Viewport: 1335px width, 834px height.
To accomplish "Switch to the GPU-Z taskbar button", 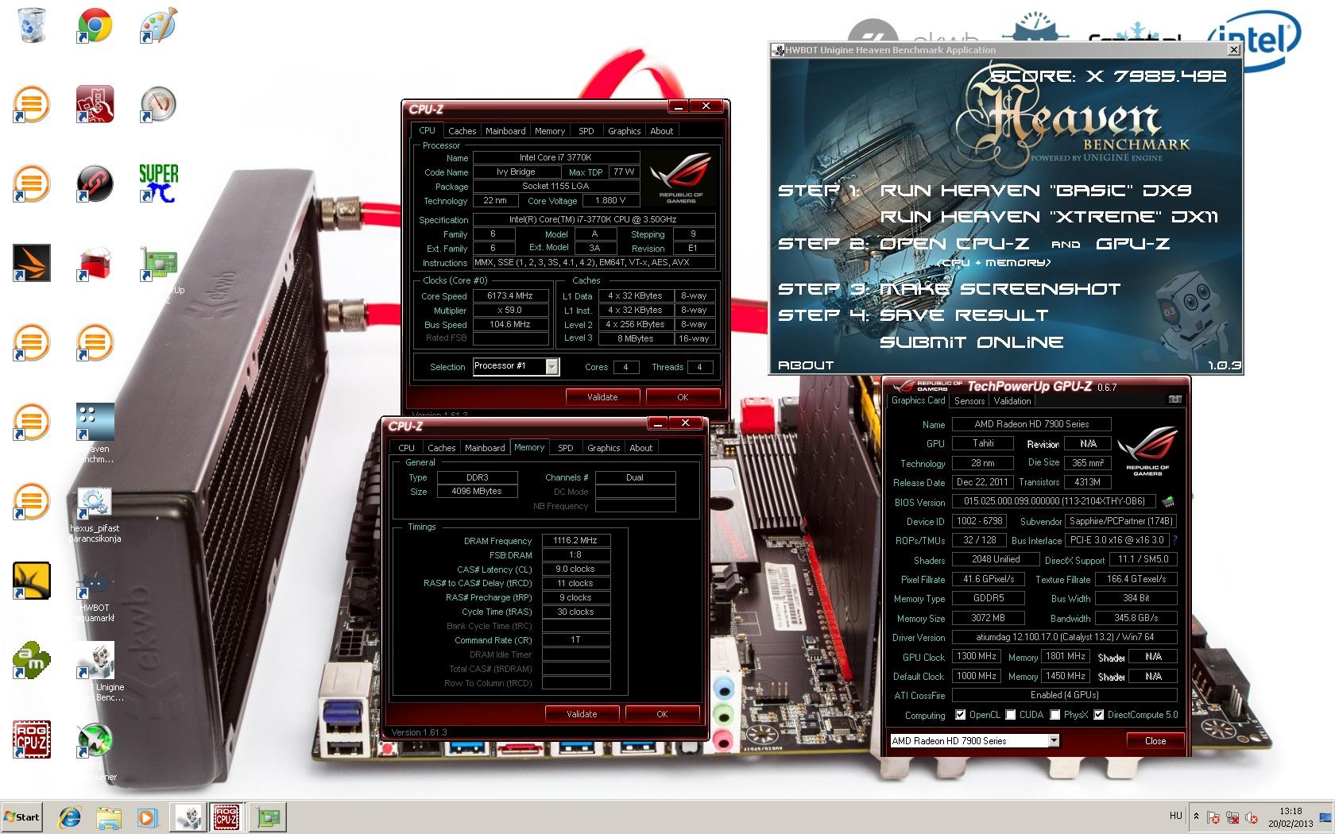I will click(268, 817).
